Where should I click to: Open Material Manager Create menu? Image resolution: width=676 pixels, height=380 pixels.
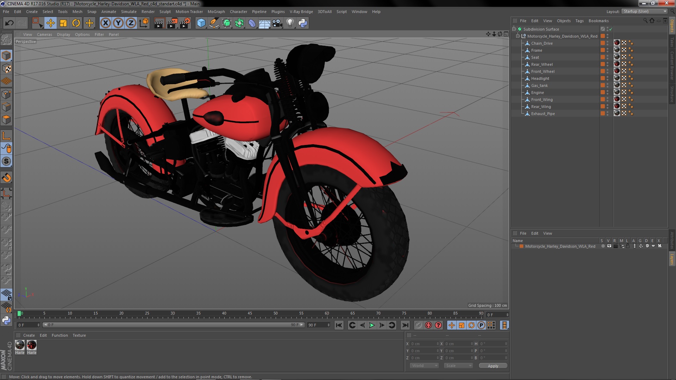pyautogui.click(x=29, y=336)
